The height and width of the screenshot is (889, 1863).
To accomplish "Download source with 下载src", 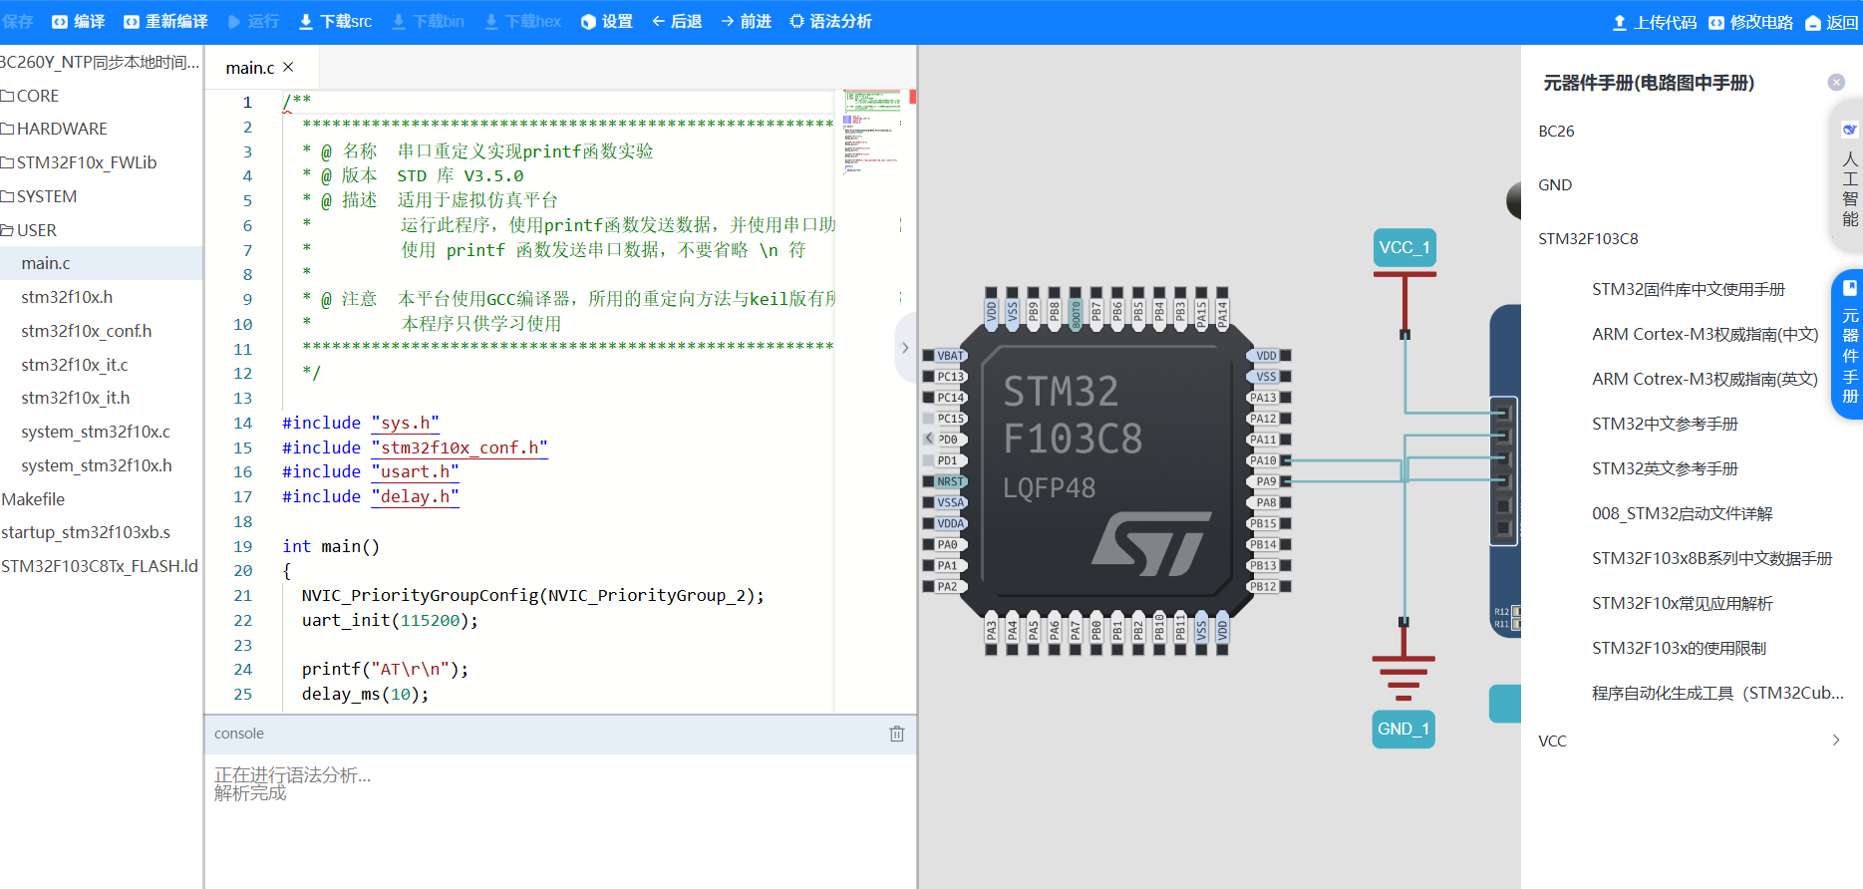I will pos(335,21).
